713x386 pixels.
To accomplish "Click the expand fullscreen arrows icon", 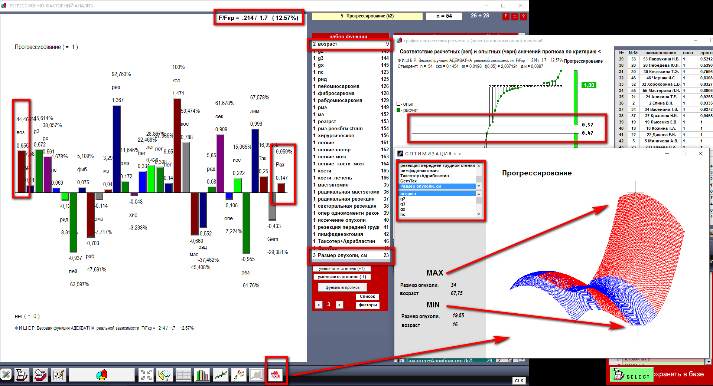I will tap(146, 375).
